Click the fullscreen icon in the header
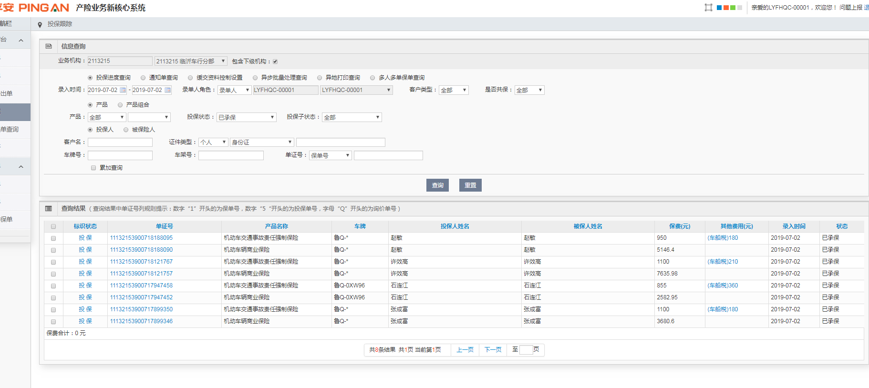This screenshot has height=388, width=869. 708,8
